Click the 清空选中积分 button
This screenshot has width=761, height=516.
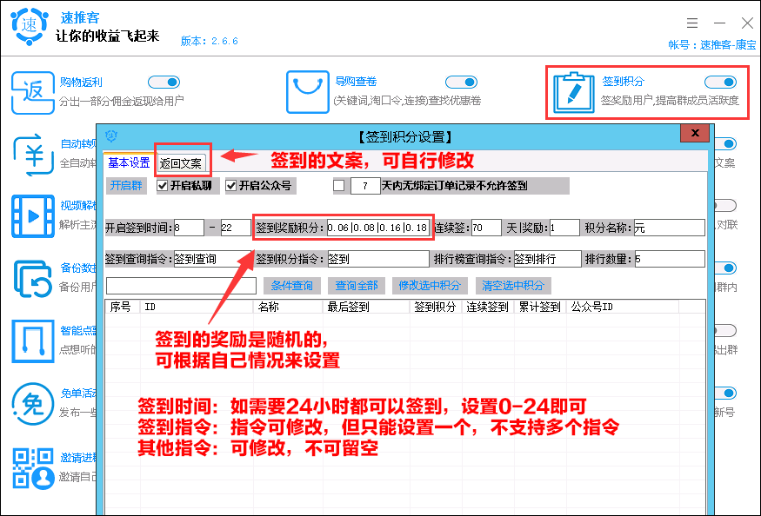[x=513, y=286]
